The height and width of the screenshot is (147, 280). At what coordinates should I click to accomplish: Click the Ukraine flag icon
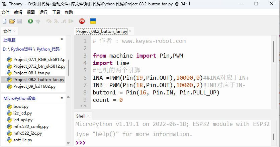coord(93,21)
